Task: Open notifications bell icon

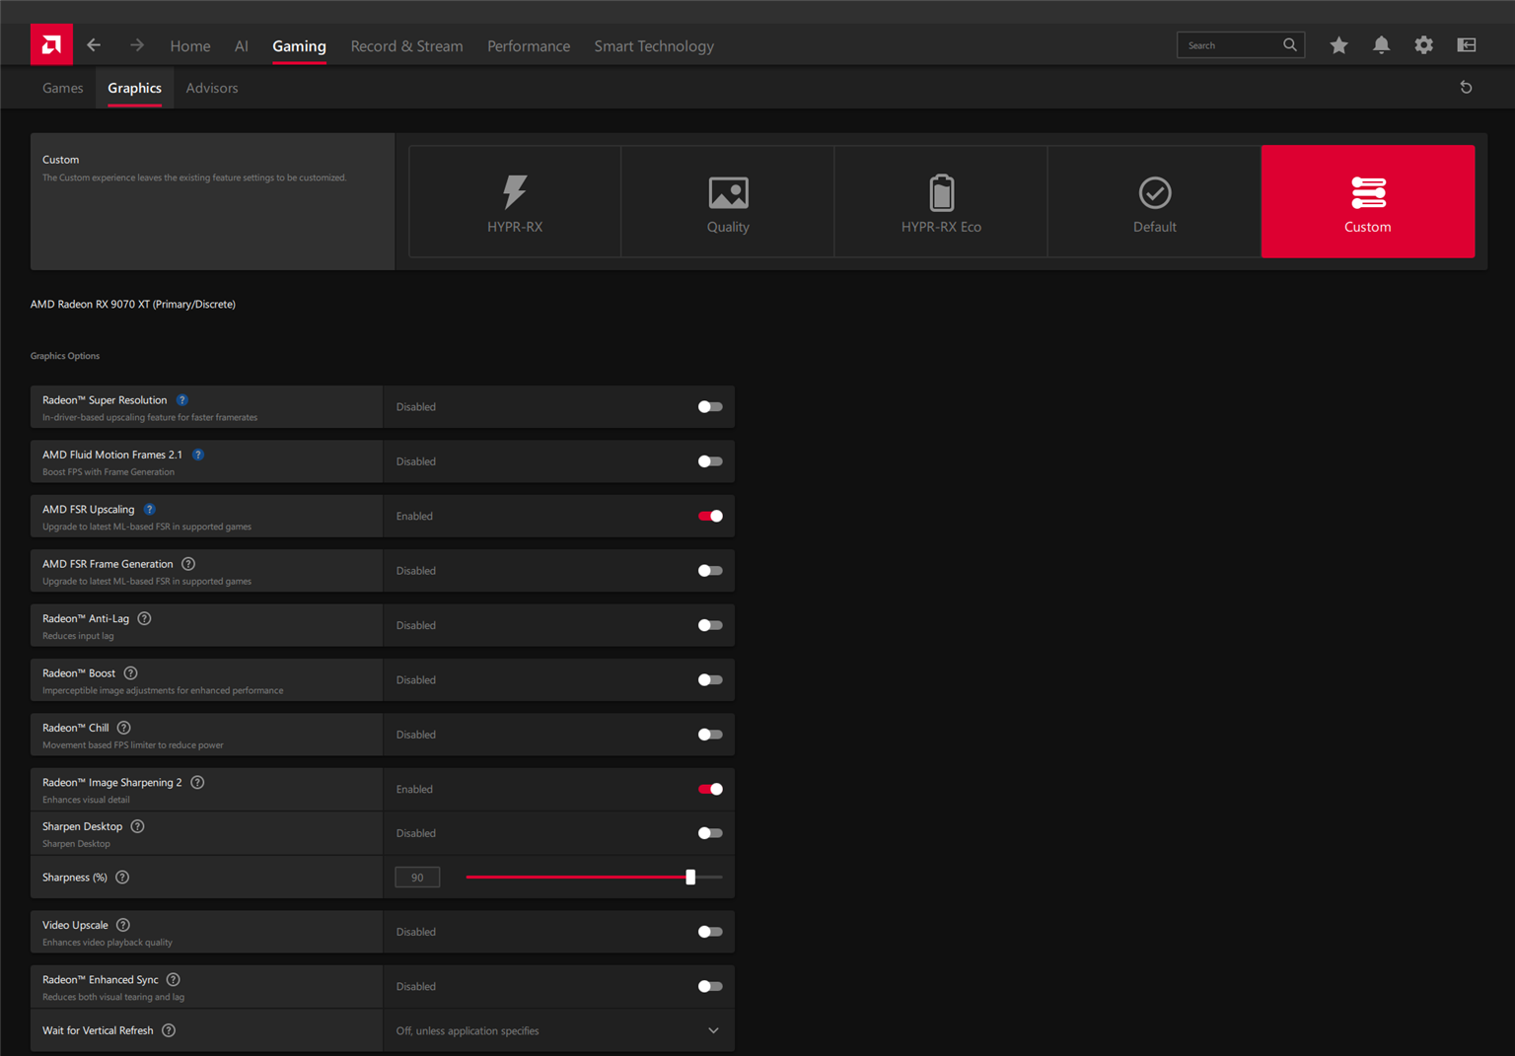Action: pos(1382,45)
